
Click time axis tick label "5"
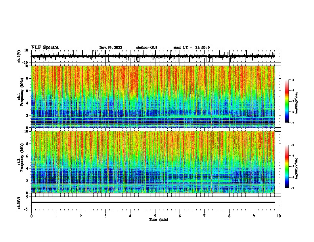coord(155,216)
